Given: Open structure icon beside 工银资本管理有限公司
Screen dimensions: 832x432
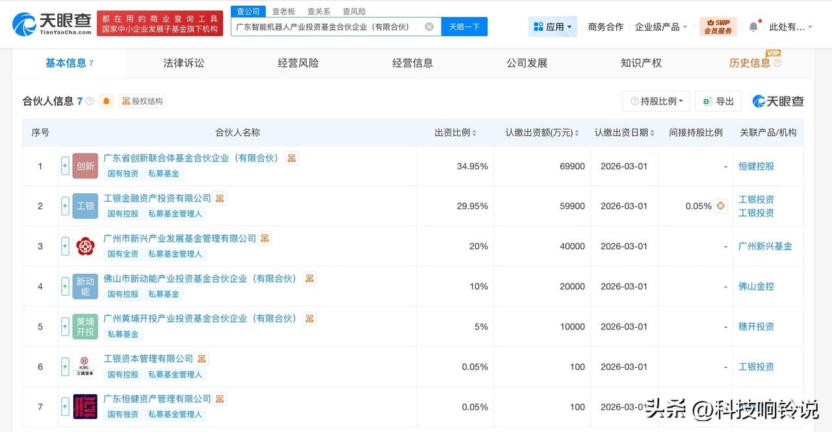Looking at the screenshot, I should pyautogui.click(x=202, y=359).
